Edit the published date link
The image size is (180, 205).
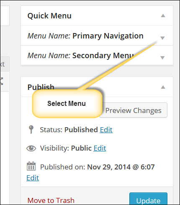pos(33,178)
